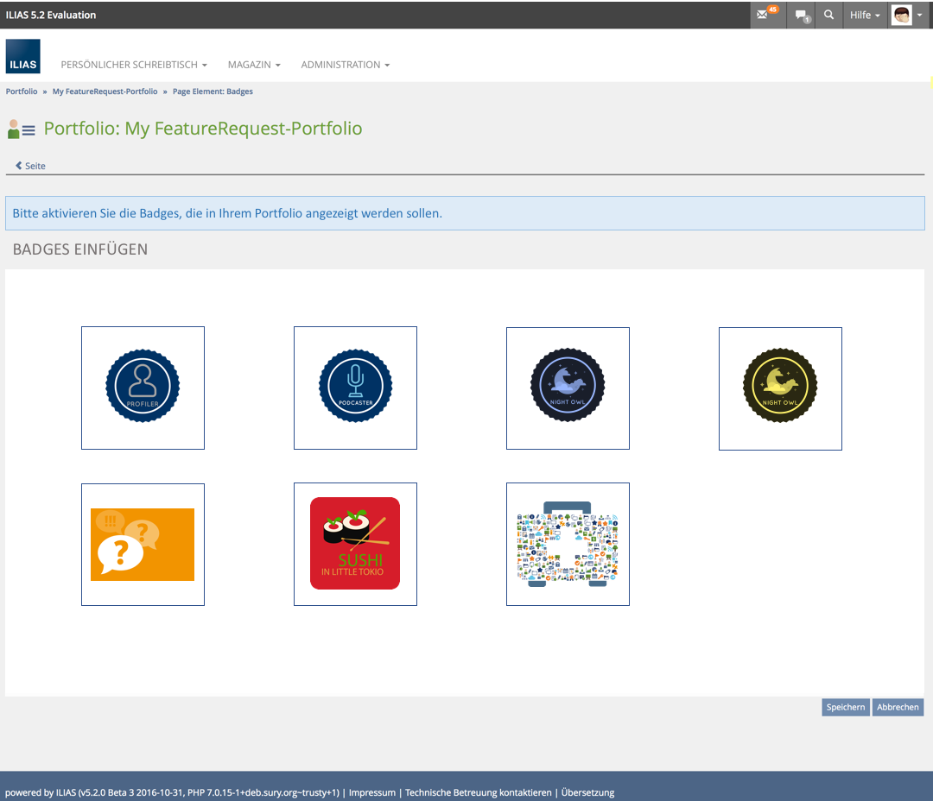
Task: Open the chat notifications speech bubble icon
Action: point(803,16)
